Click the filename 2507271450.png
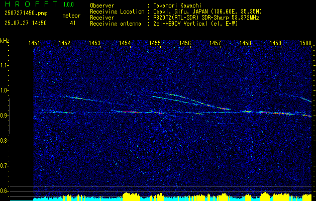Image resolution: width=316 pixels, height=201 pixels. (26, 14)
